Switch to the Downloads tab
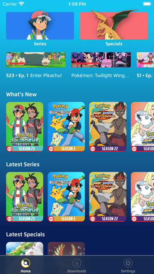 (77, 265)
